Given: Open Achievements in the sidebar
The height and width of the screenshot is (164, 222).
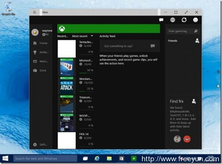Looking at the screenshot, I should (x=41, y=52).
